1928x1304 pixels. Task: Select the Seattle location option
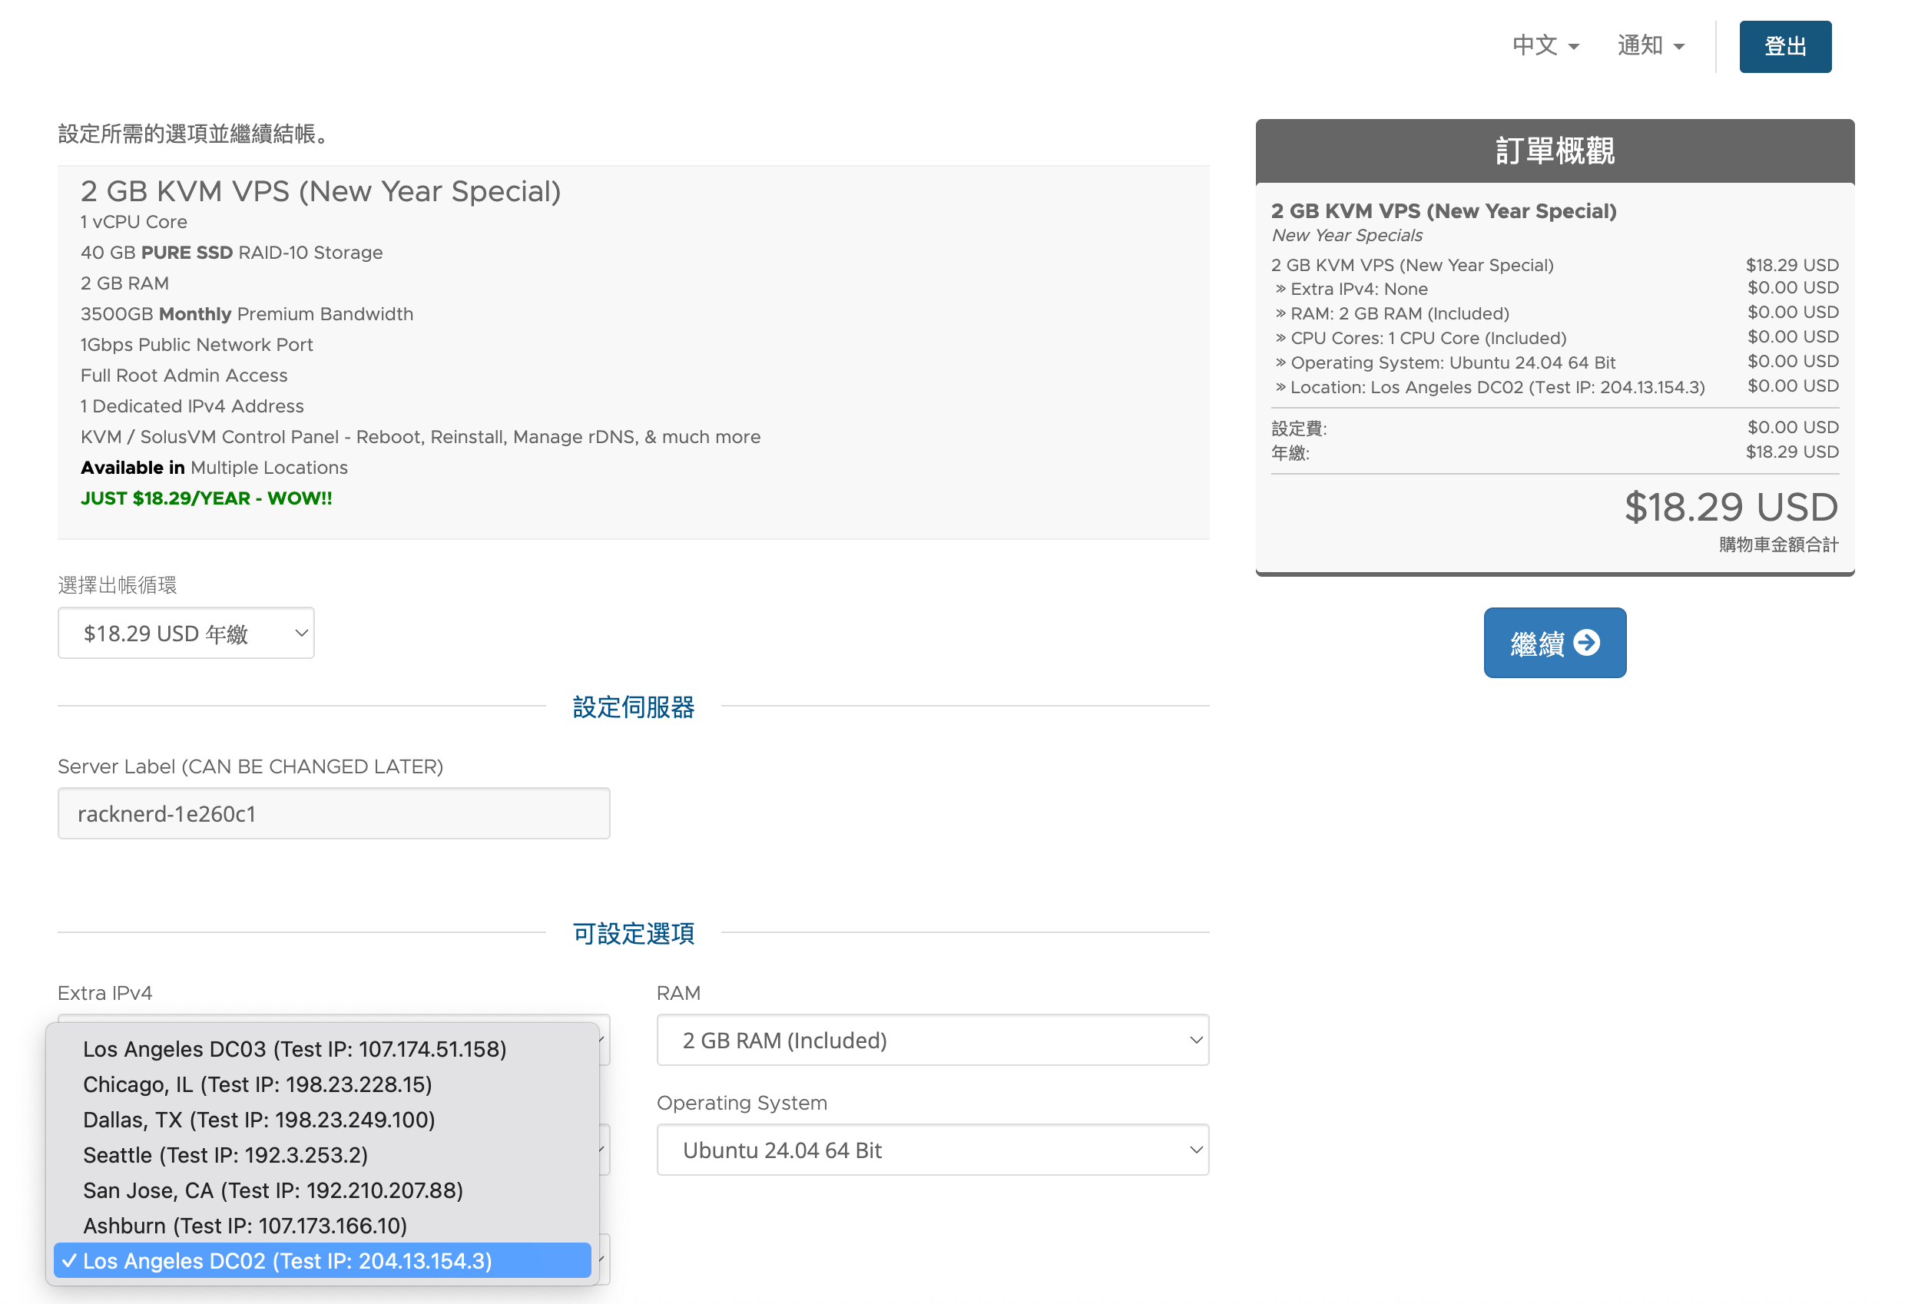(225, 1155)
